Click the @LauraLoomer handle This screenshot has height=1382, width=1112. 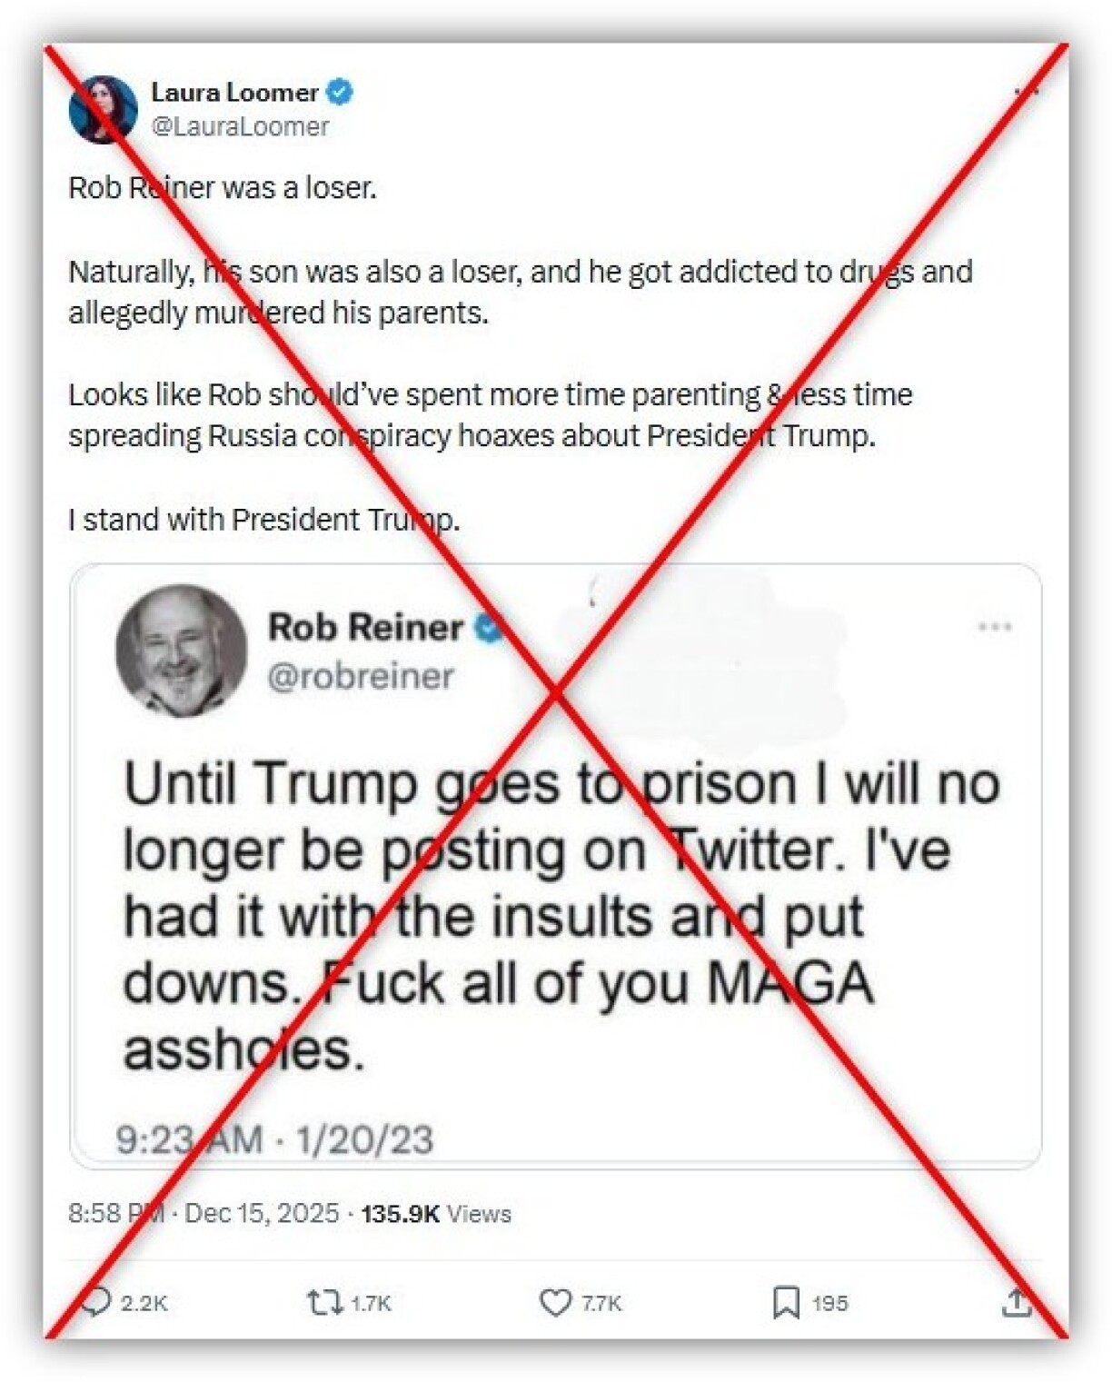(240, 126)
